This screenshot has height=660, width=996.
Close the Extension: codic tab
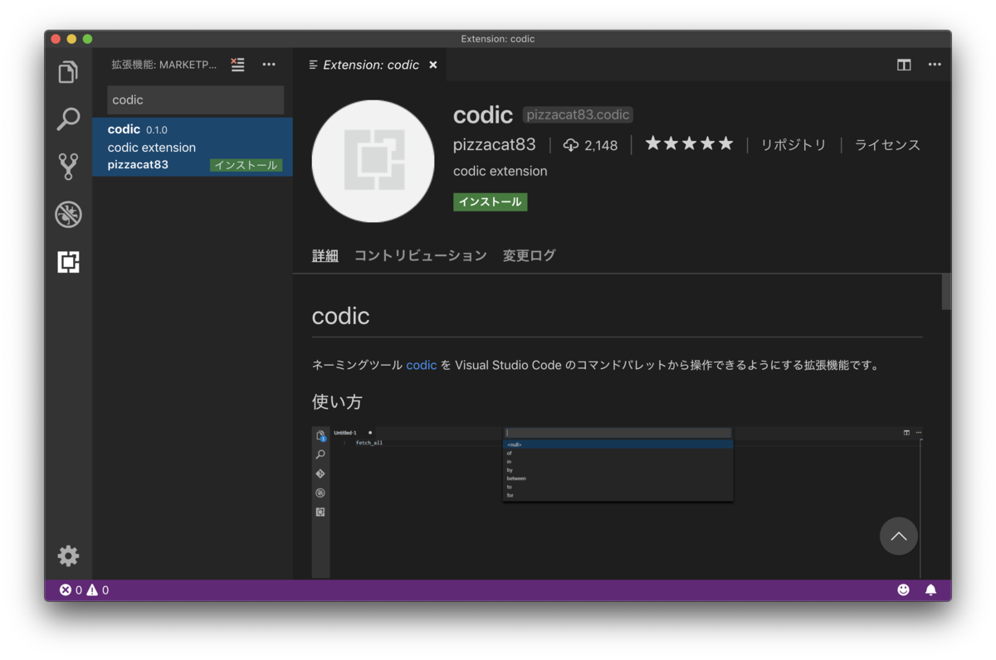point(432,65)
